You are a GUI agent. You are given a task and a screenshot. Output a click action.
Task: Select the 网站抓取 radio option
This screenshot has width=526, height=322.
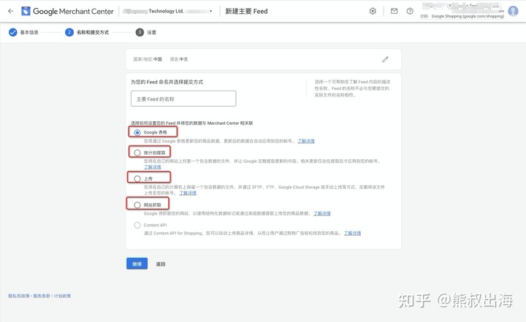[137, 205]
